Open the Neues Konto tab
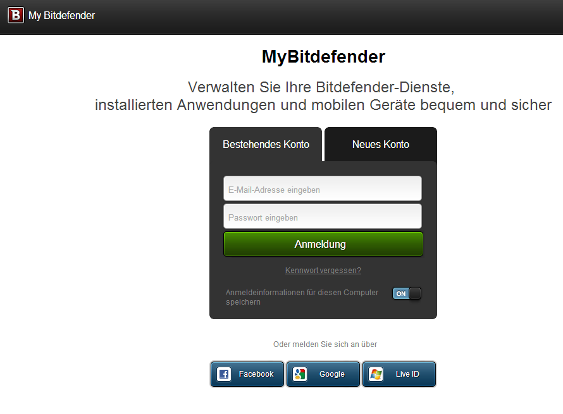This screenshot has height=414, width=563. click(381, 144)
